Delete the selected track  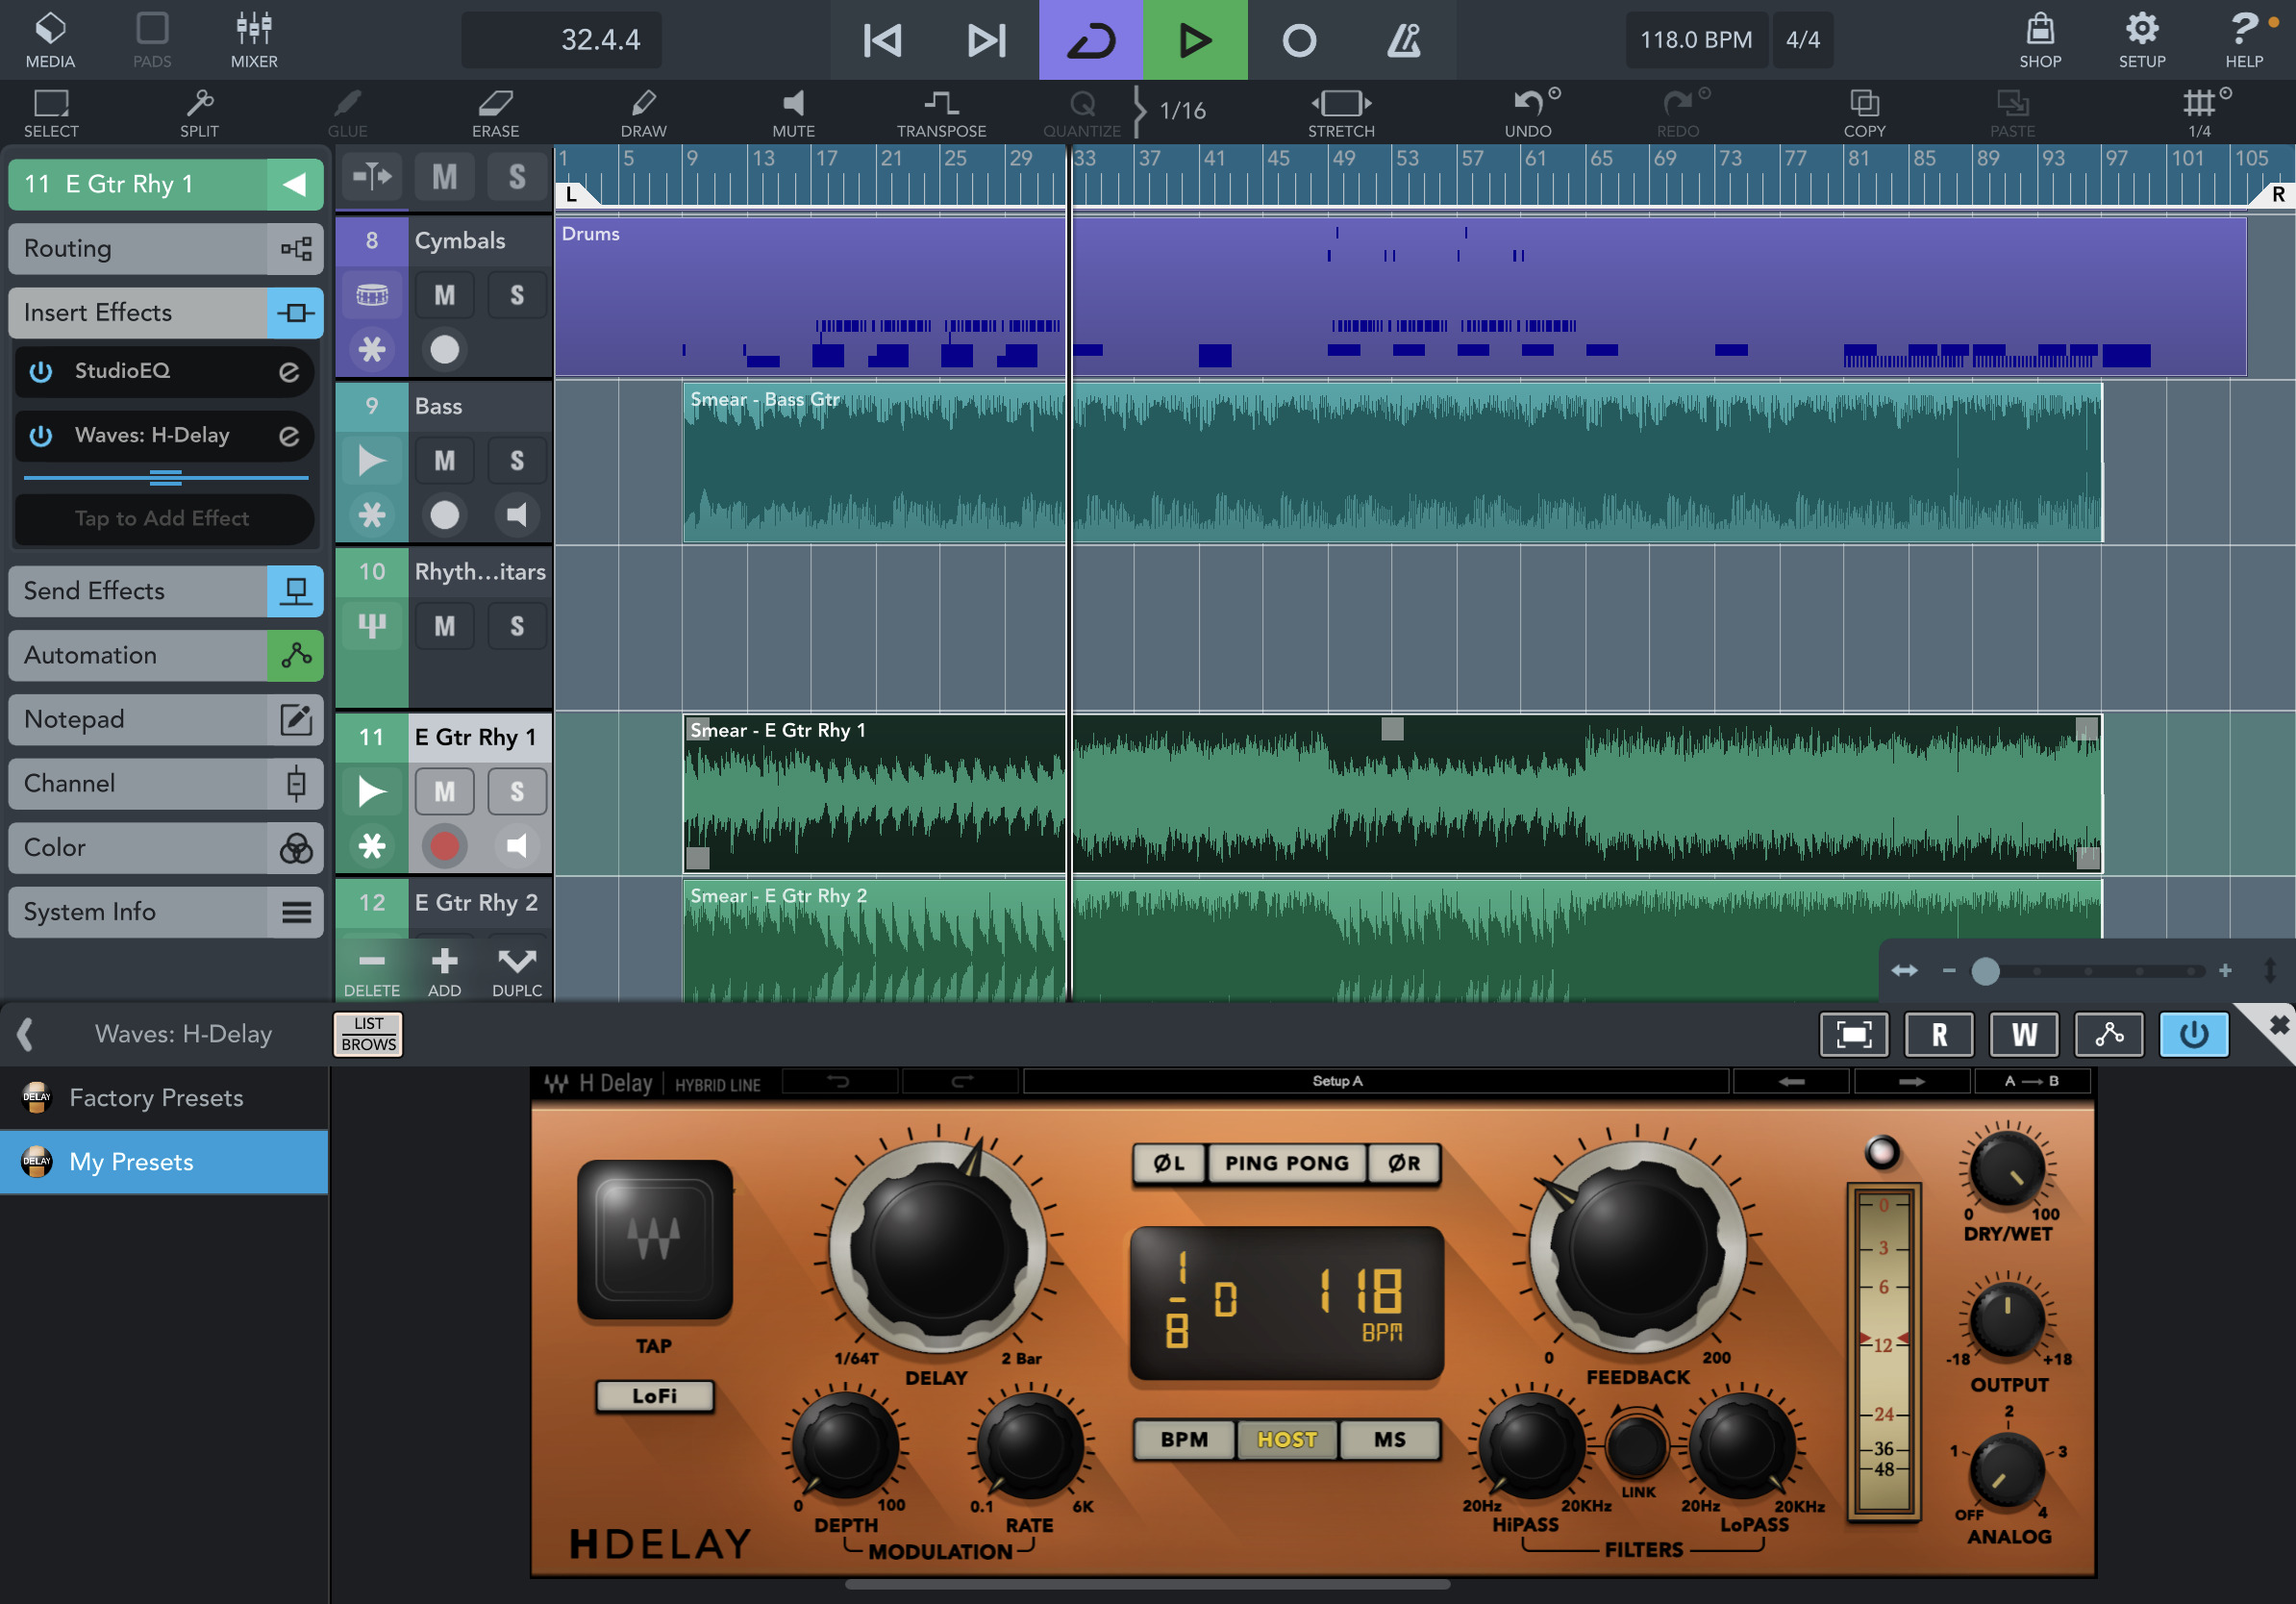[x=372, y=970]
